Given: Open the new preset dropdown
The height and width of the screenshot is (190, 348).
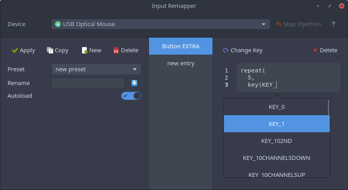Looking at the screenshot, I should pyautogui.click(x=96, y=69).
